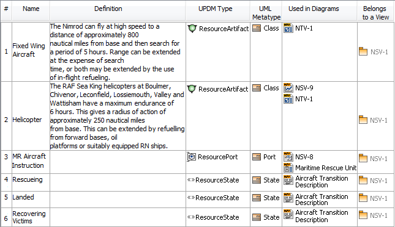Click the NSV-1 folder icon in Fixed Wing Aircraft row
The image size is (395, 227).
(363, 51)
